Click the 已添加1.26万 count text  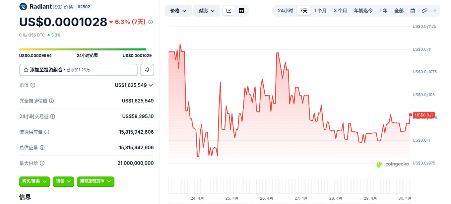click(78, 70)
